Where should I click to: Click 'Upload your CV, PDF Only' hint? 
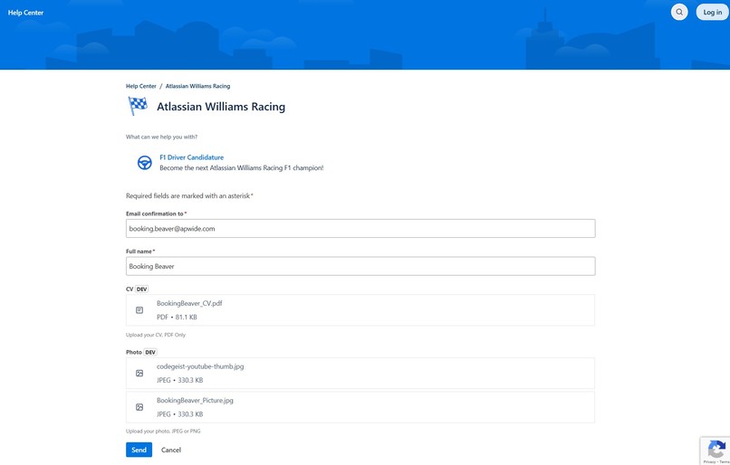coord(156,335)
